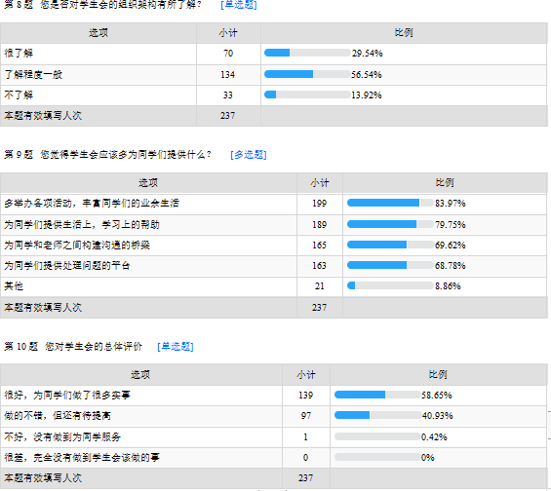
Task: Click the 单选题 link for question 8
Action: pyautogui.click(x=239, y=5)
